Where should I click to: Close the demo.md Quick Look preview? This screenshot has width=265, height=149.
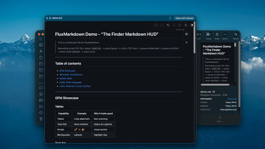point(47,18)
